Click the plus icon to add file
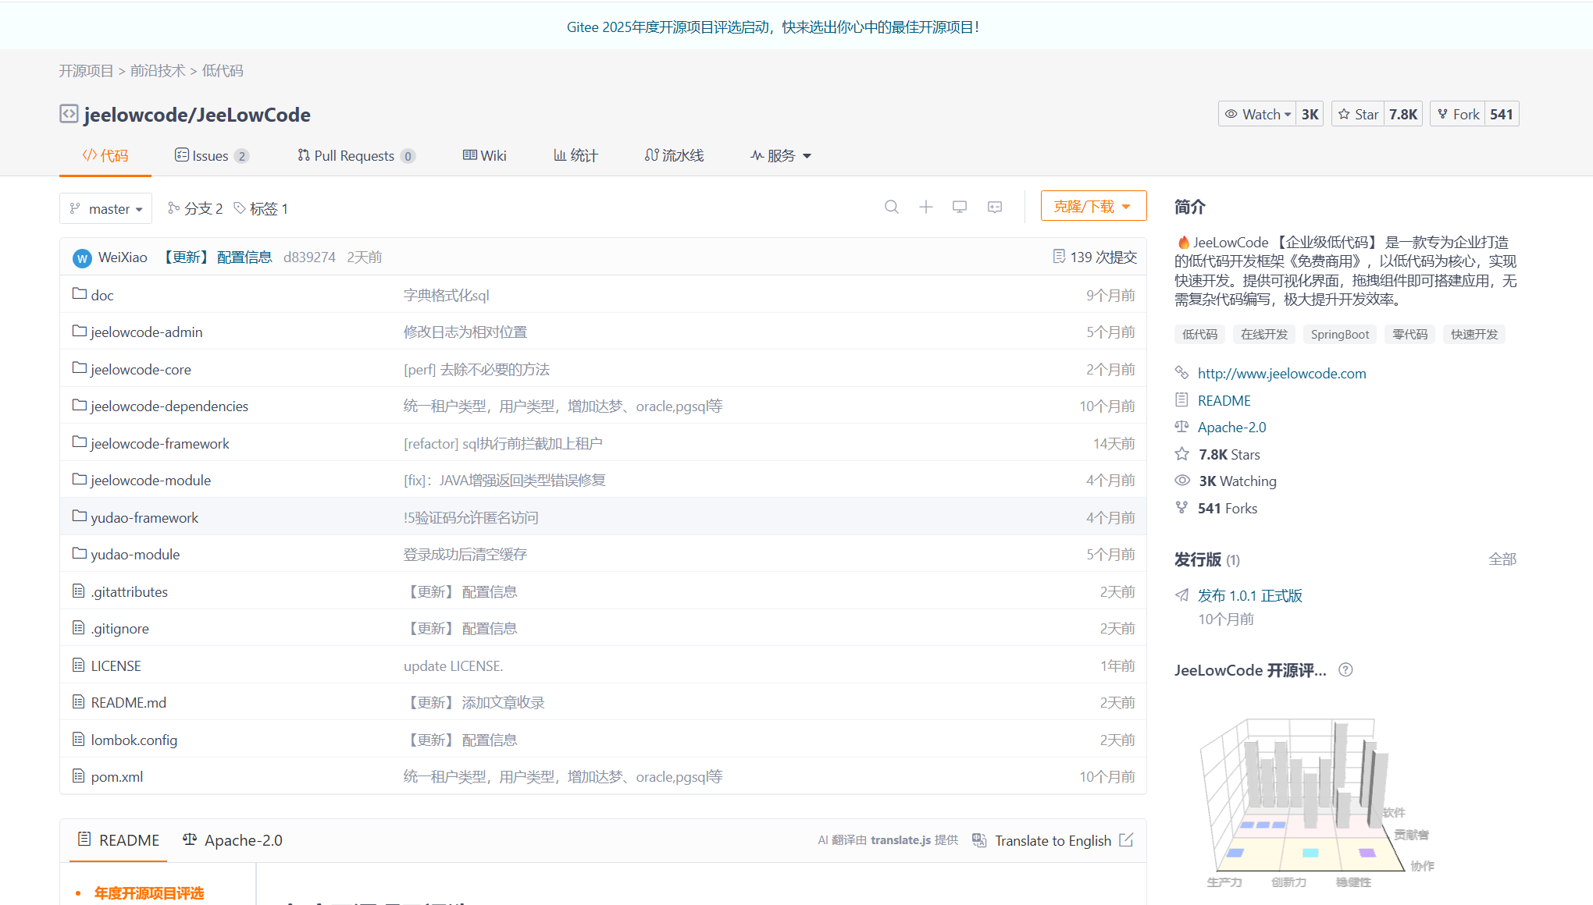This screenshot has width=1593, height=905. [925, 207]
